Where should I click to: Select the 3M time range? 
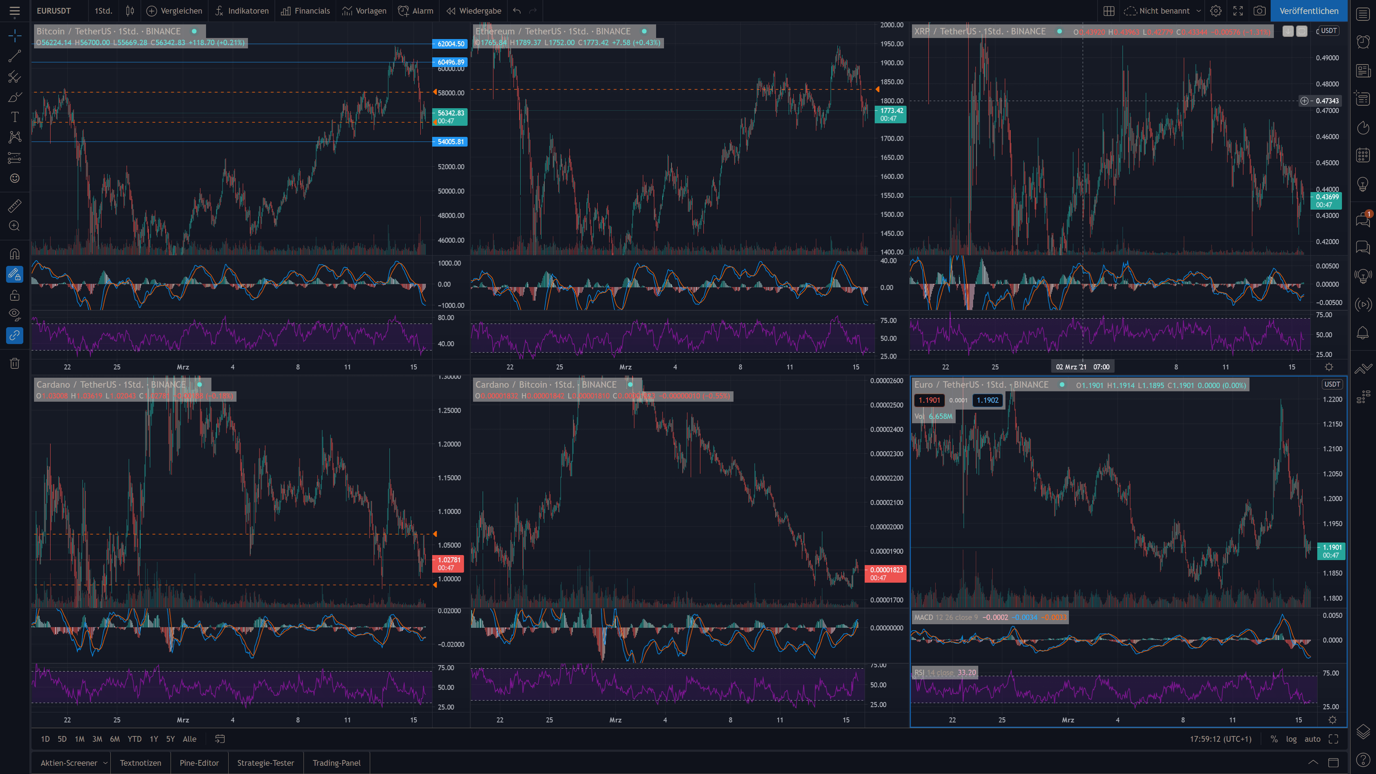coord(97,739)
